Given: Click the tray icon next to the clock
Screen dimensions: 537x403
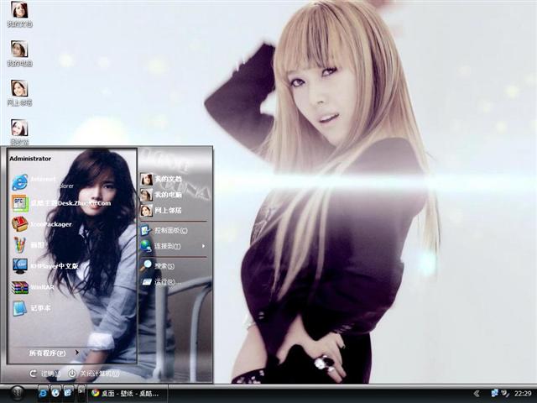Looking at the screenshot, I should (x=505, y=393).
